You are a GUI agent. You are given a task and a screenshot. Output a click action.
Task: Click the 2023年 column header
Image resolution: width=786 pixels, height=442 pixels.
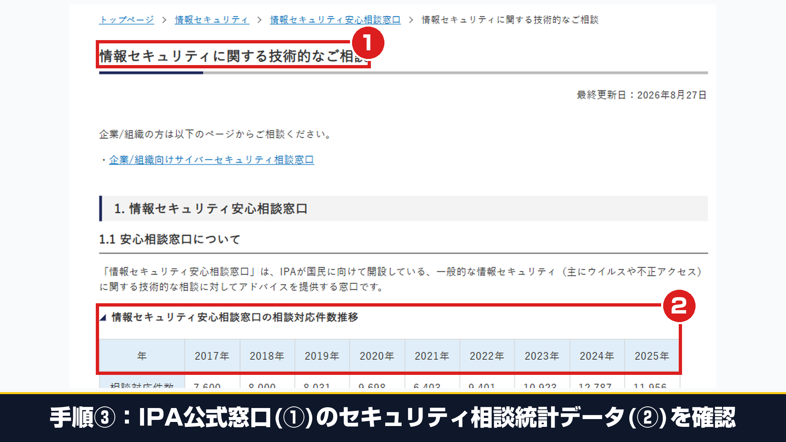542,356
